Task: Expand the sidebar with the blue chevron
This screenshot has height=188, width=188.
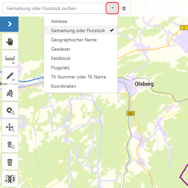Action: pos(9,24)
